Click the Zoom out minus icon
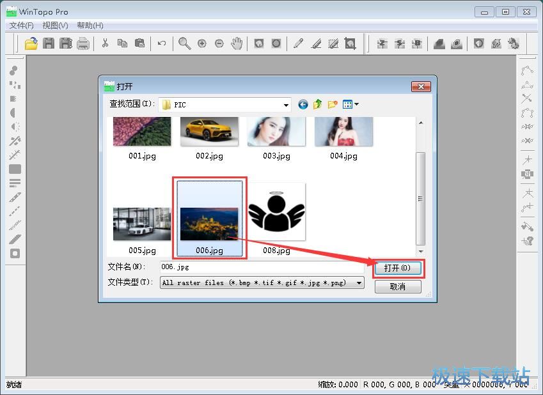The width and height of the screenshot is (543, 395). pos(219,43)
